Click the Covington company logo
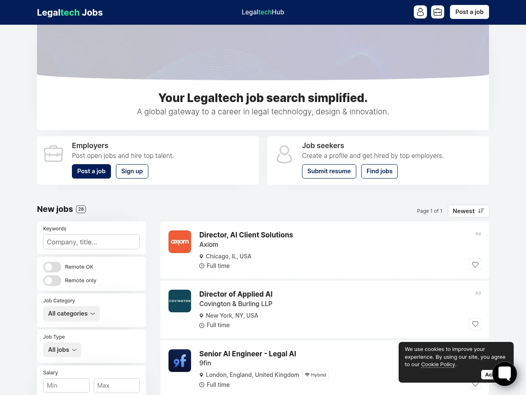 pos(180,301)
